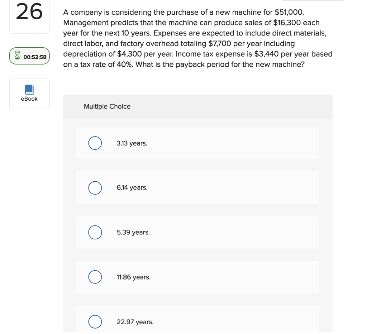Choose the 5.39 years answer option
This screenshot has width=367, height=334.
(x=95, y=232)
